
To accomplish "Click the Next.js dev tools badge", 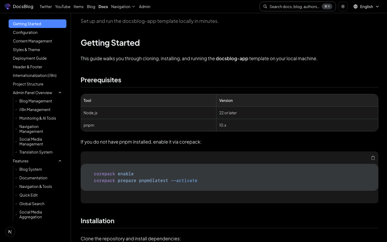I will pos(10,232).
